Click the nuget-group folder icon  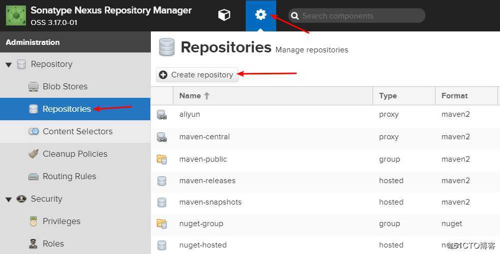(x=162, y=224)
